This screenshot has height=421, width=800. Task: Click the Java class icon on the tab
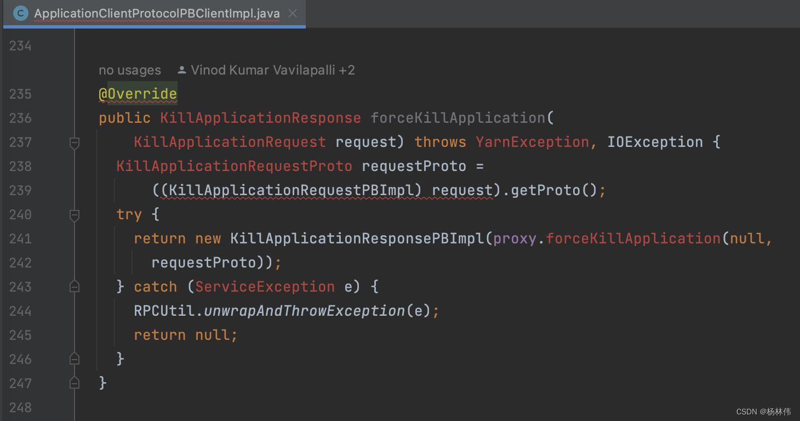(21, 14)
